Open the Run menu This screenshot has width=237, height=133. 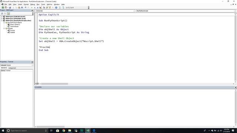coord(38,4)
